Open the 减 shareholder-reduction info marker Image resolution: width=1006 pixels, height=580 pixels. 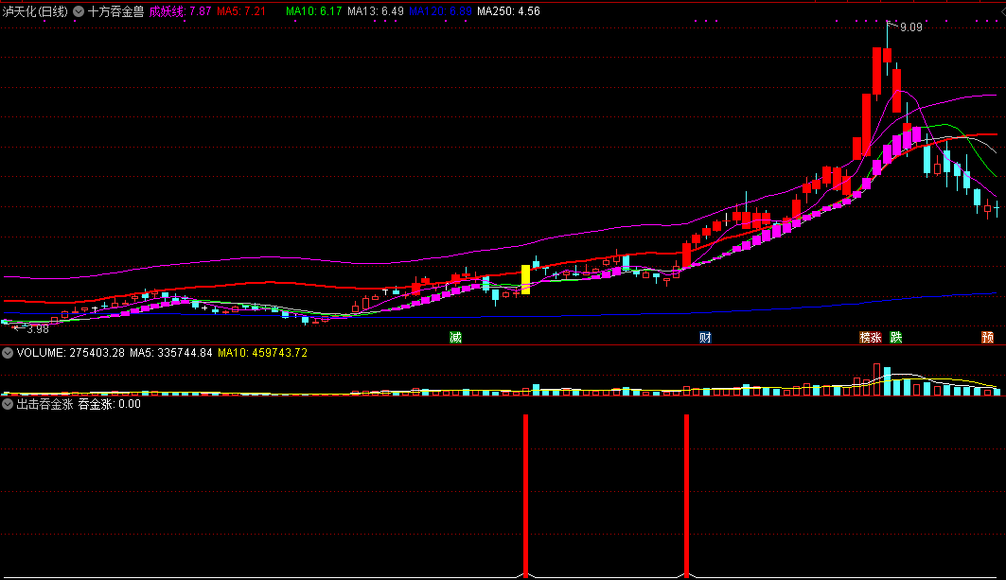455,338
